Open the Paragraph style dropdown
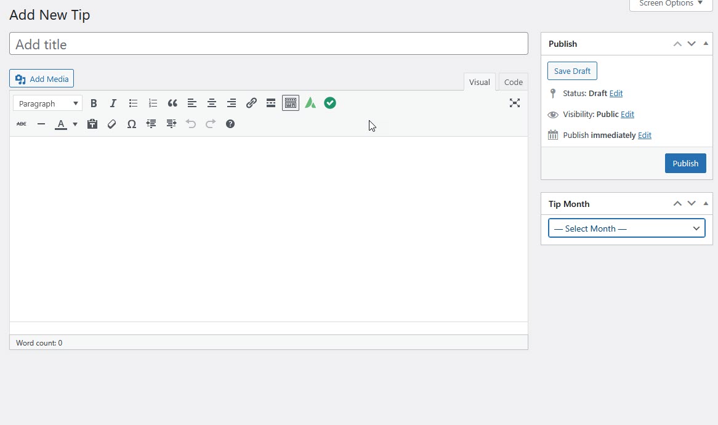Viewport: 718px width, 425px height. point(47,103)
